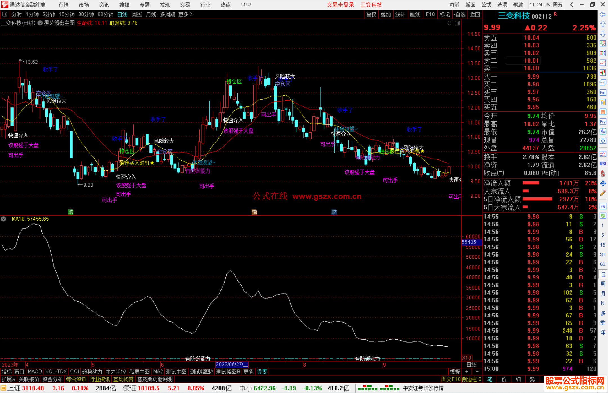
Task: Open the 公式 menu
Action: click(x=486, y=5)
